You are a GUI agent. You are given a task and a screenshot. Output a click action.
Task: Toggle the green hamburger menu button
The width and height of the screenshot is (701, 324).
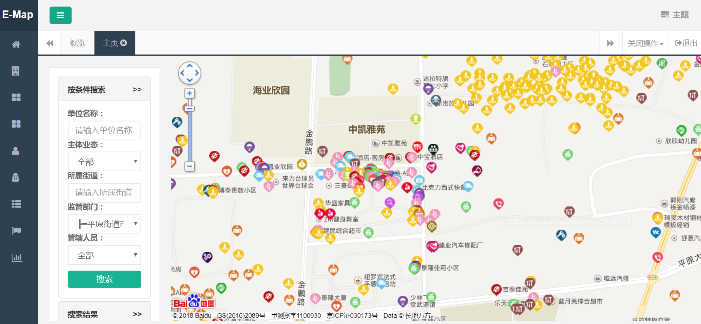[60, 15]
